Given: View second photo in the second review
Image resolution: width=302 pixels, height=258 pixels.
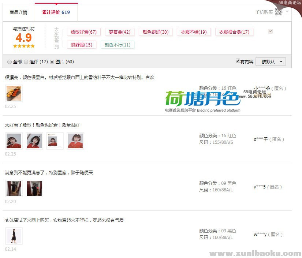Looking at the screenshot, I should tap(34, 141).
